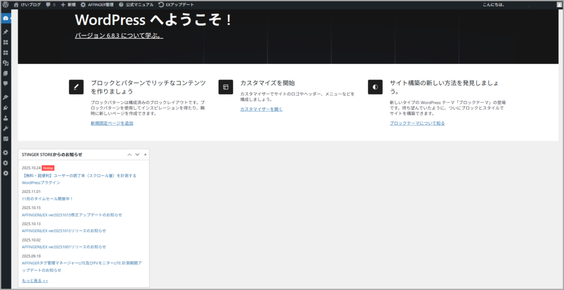
Task: Open the Plugins plug icon in sidebar
Action: [x=6, y=108]
